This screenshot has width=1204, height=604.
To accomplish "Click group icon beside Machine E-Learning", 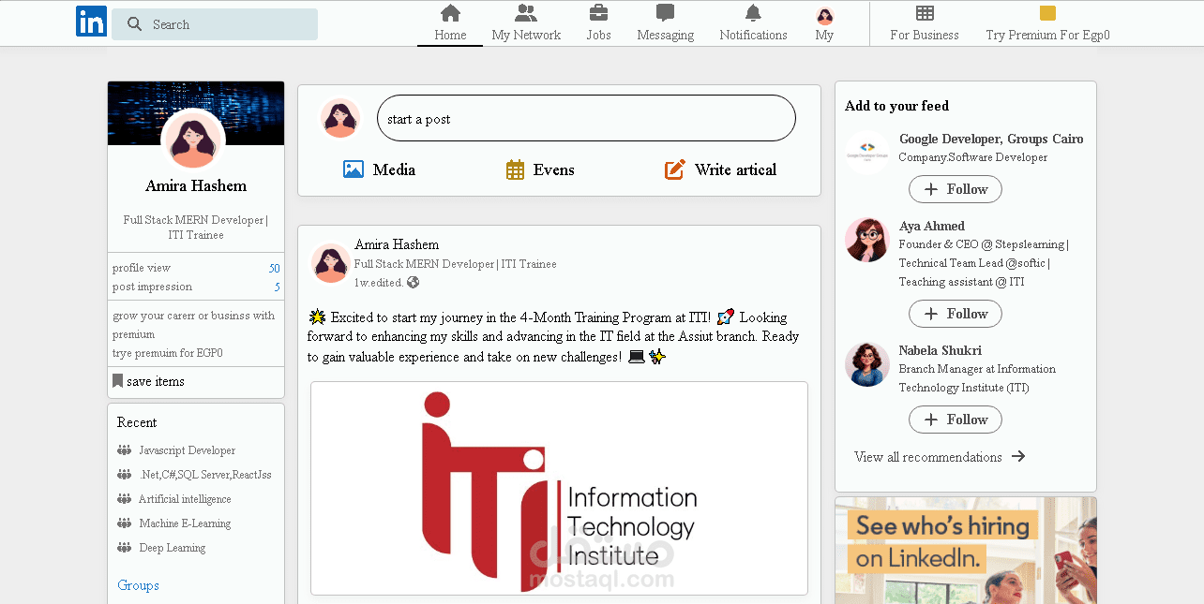I will (x=124, y=523).
